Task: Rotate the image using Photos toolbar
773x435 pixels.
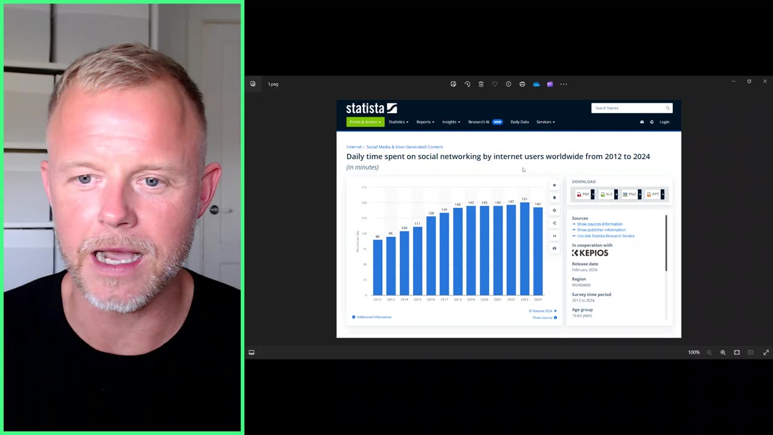Action: 467,84
